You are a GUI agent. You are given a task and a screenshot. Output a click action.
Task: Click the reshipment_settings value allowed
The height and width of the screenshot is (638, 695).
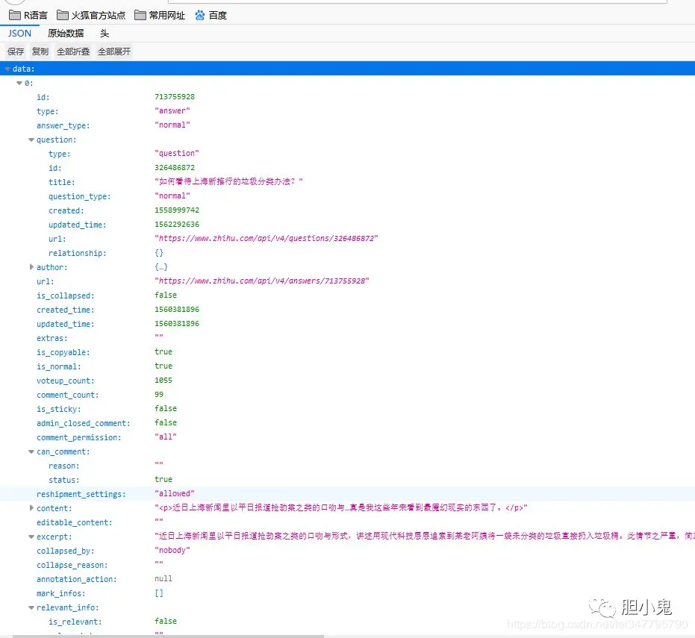(x=175, y=493)
